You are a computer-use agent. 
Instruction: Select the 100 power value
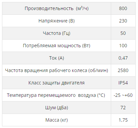(123, 46)
